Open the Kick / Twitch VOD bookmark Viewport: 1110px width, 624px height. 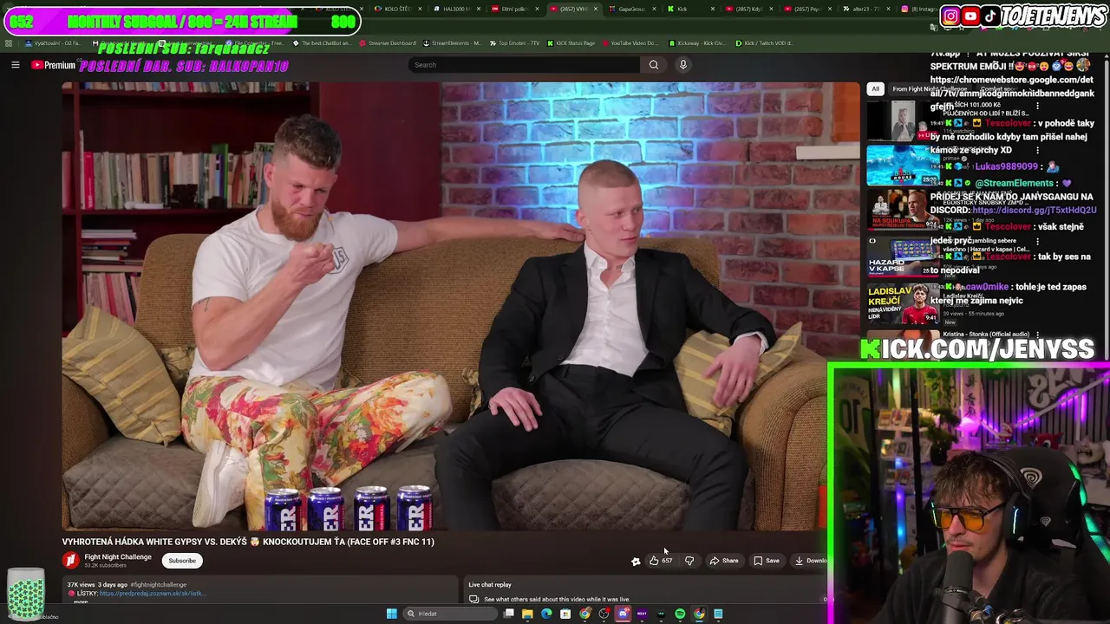pyautogui.click(x=764, y=42)
